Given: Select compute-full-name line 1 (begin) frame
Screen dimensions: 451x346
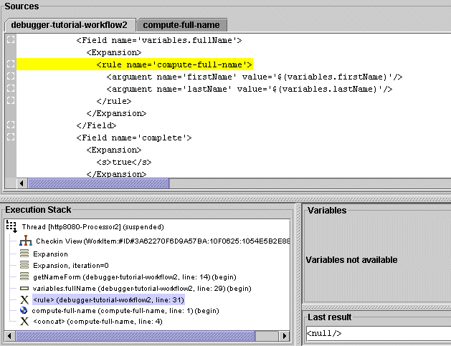Looking at the screenshot, I should tap(125, 311).
